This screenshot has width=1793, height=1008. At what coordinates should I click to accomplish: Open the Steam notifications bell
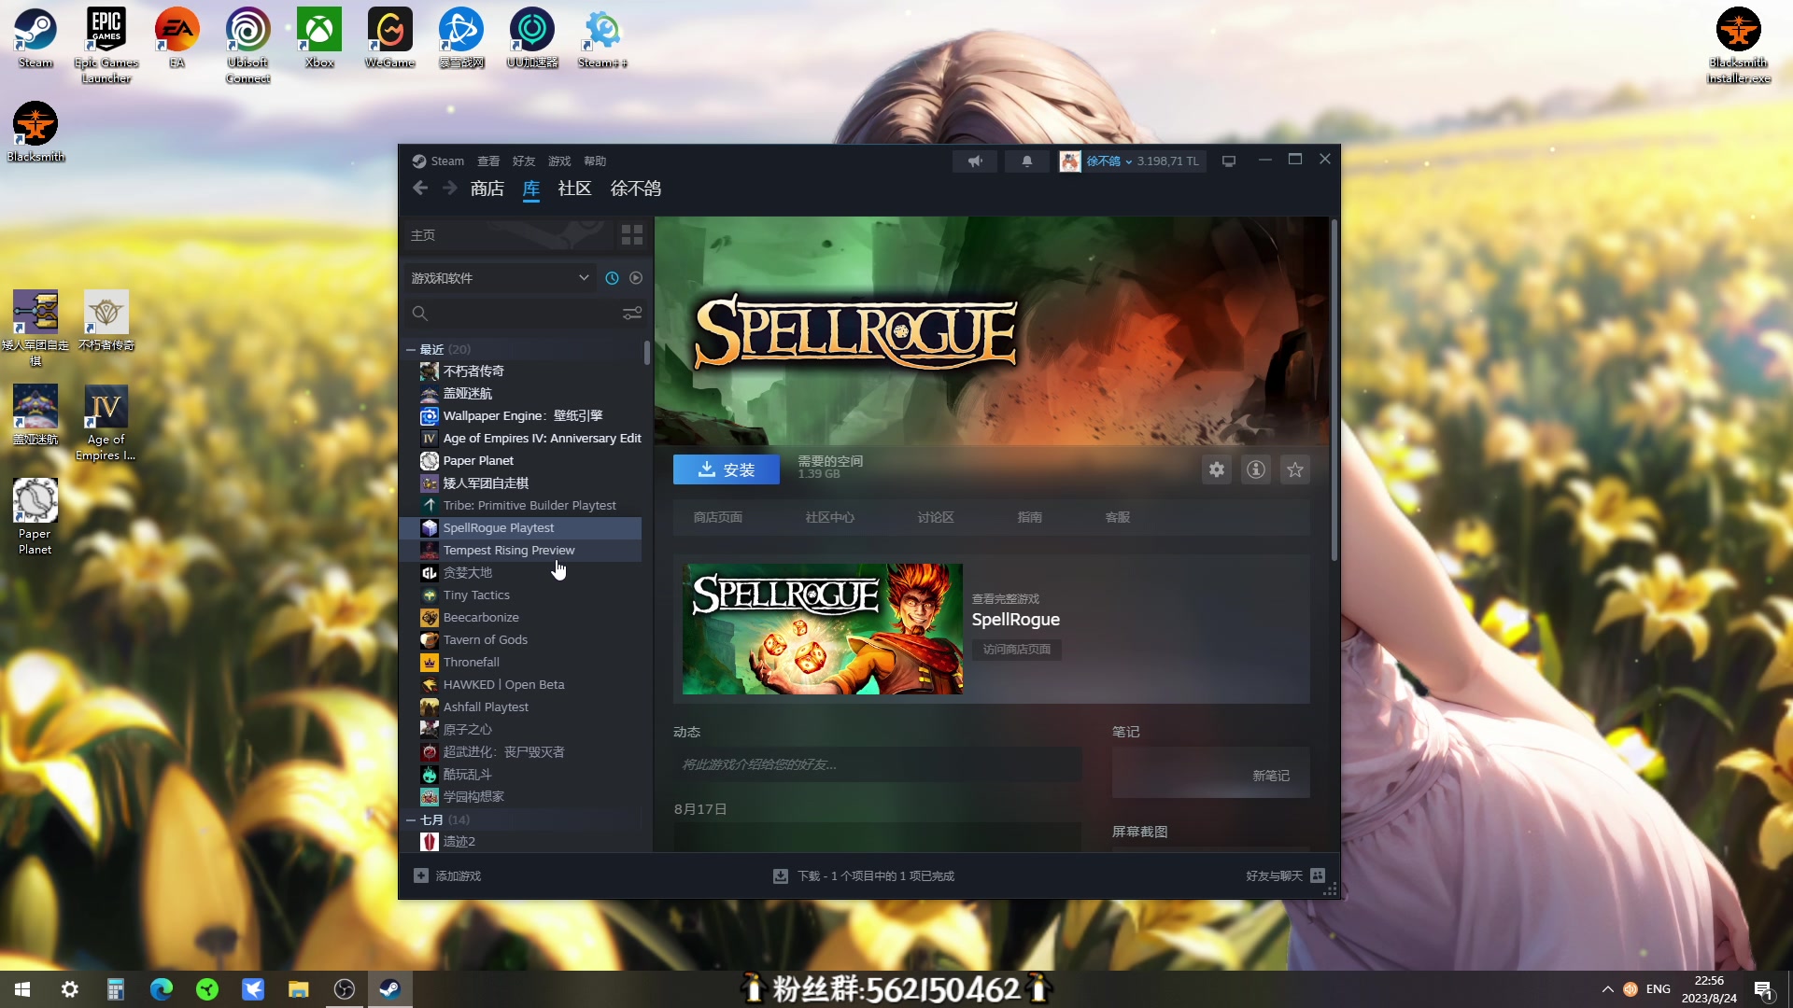[x=1027, y=161]
